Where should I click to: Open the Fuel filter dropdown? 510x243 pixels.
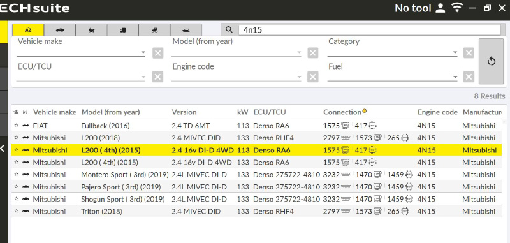392,77
